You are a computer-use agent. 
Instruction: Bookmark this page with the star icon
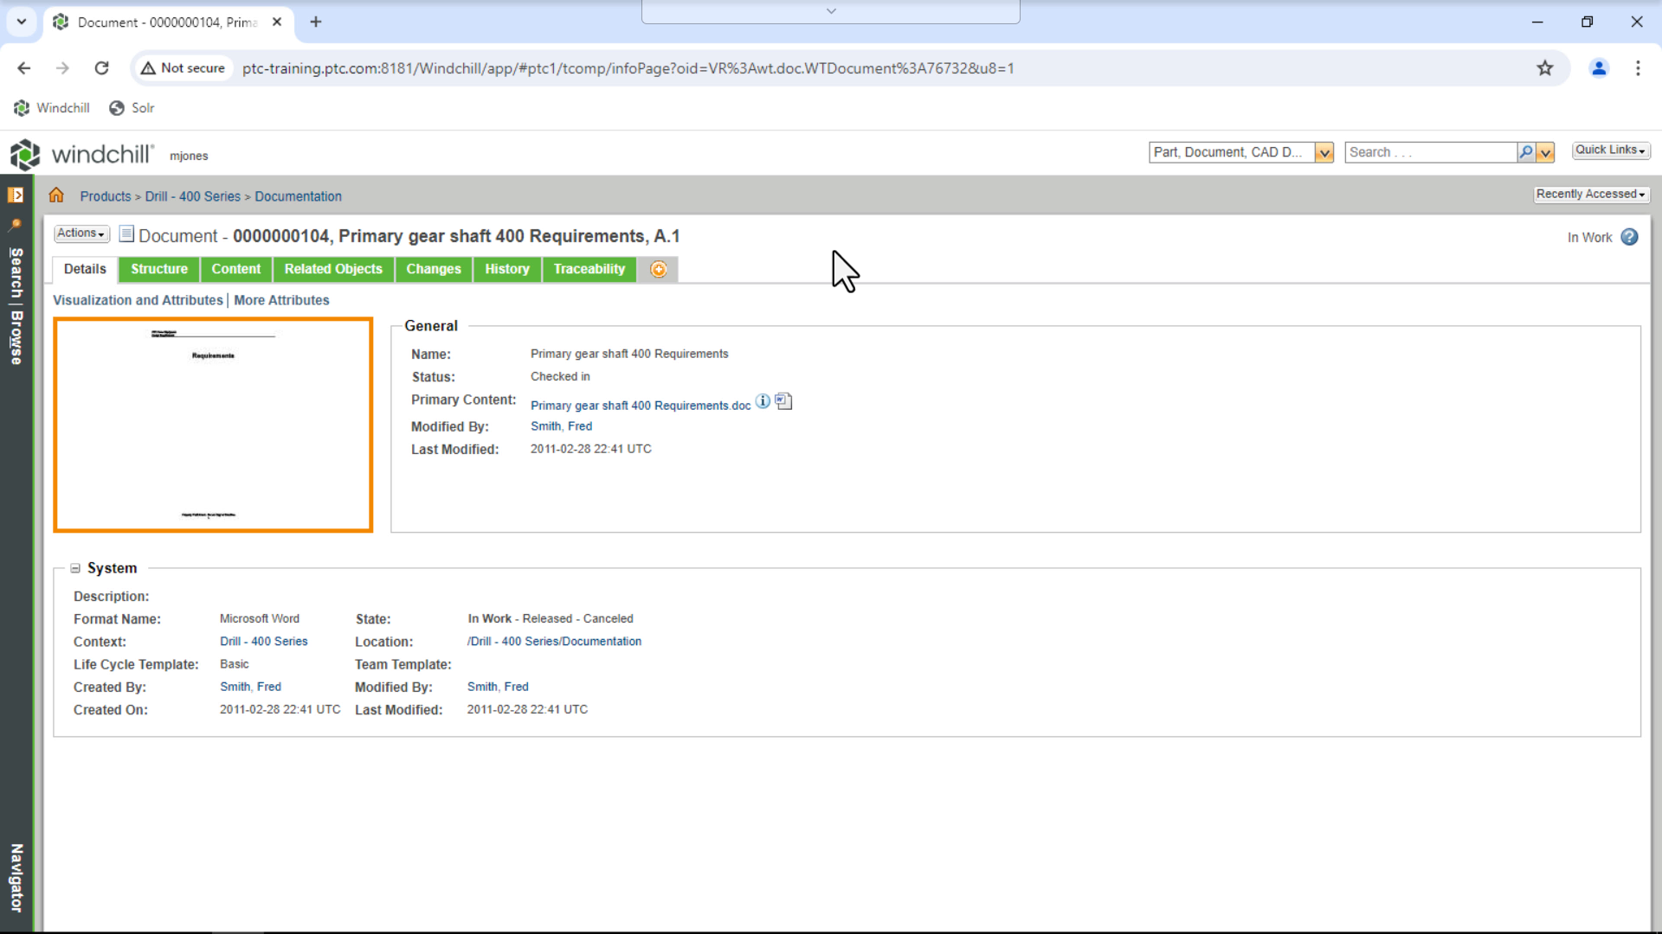coord(1545,68)
